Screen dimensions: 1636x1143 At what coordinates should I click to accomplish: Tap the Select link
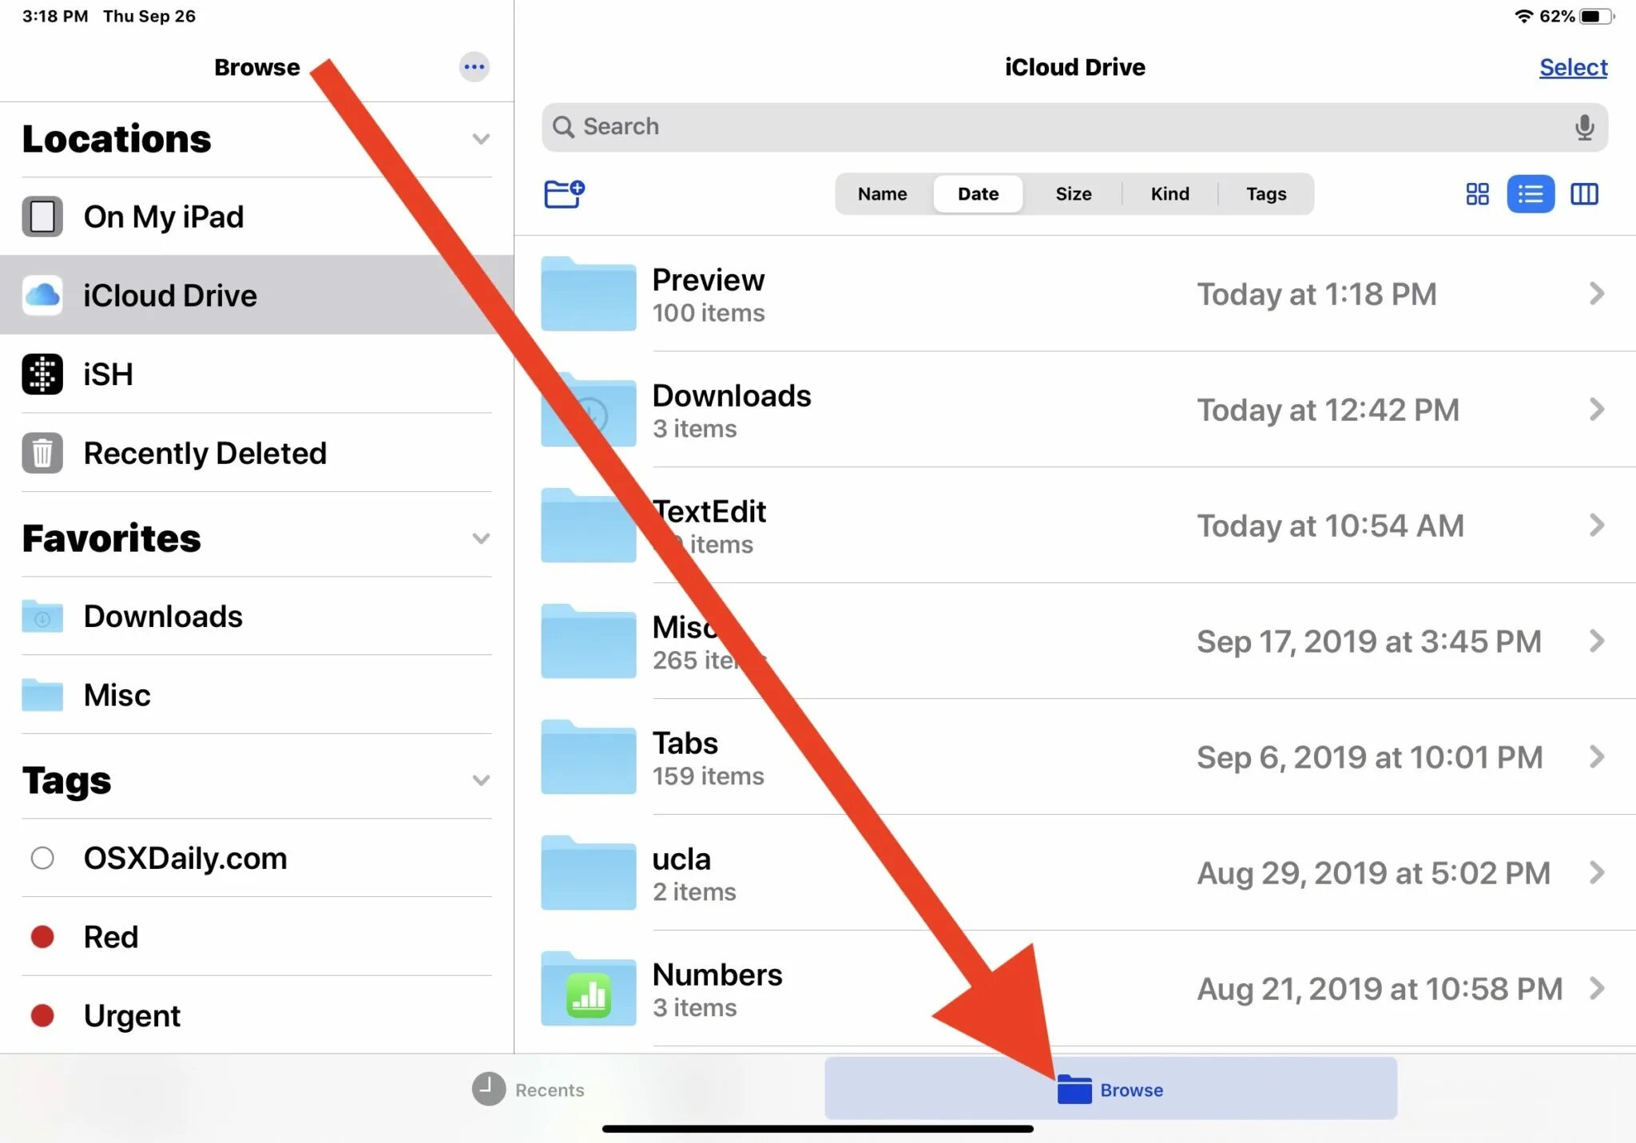1573,67
